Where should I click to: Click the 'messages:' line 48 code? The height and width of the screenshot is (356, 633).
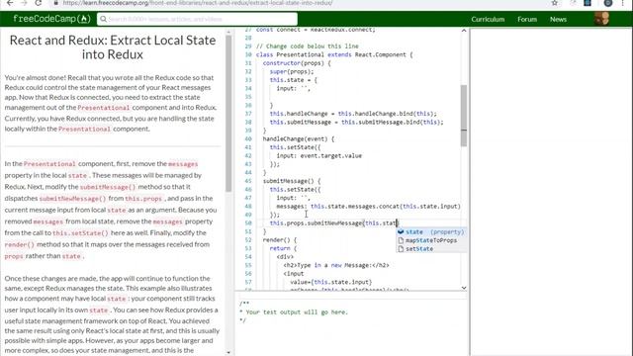pyautogui.click(x=368, y=207)
